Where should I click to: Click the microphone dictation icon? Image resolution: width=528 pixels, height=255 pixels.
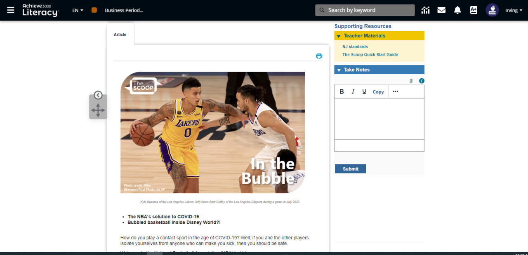(411, 81)
